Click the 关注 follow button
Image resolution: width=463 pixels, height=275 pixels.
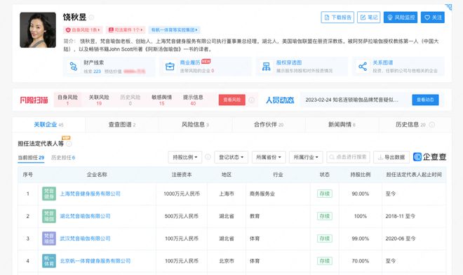(433, 18)
